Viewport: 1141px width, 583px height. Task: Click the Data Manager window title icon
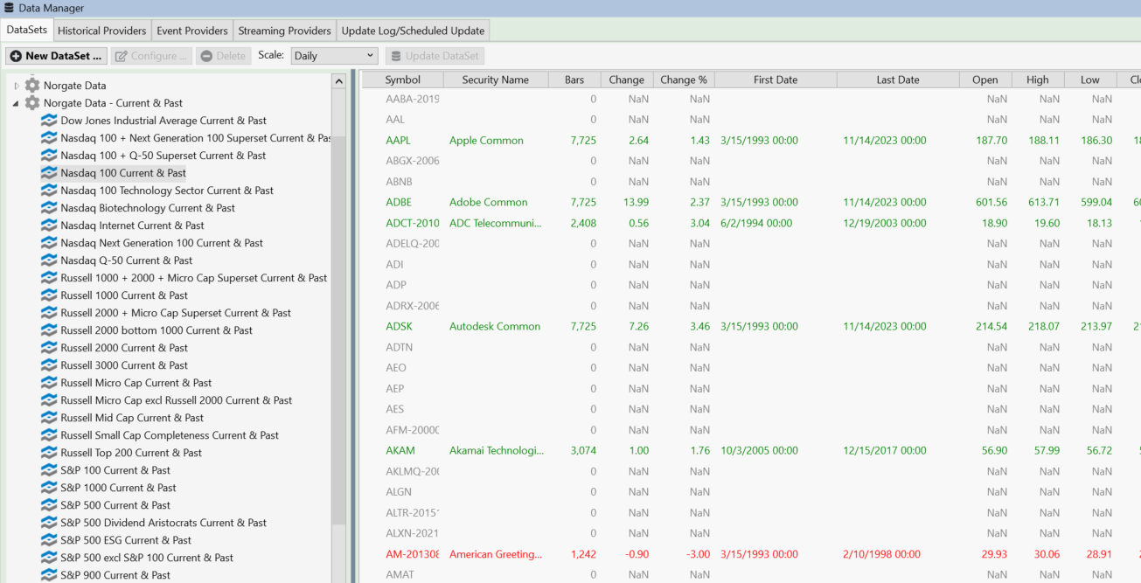(10, 8)
